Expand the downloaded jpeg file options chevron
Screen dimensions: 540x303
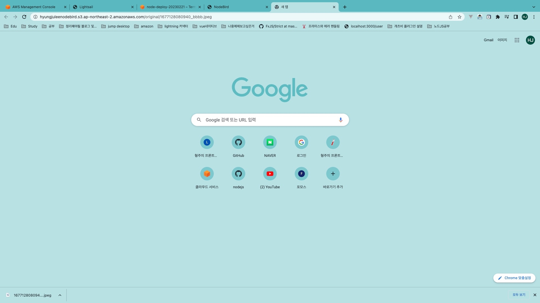(60, 295)
